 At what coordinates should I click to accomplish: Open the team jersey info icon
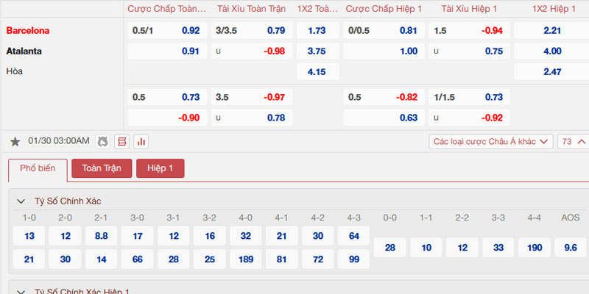coord(102,142)
